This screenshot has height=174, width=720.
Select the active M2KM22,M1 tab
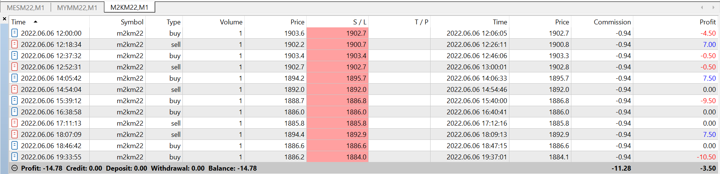(129, 7)
